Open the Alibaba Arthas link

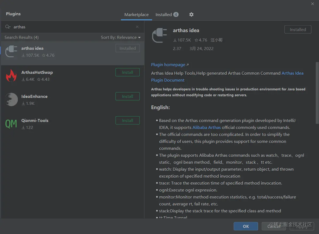click(x=207, y=127)
